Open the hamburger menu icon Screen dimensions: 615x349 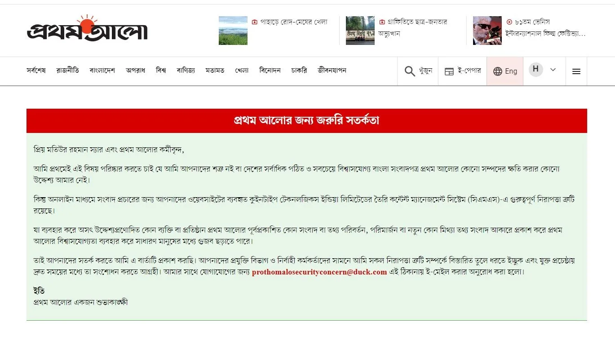[576, 71]
